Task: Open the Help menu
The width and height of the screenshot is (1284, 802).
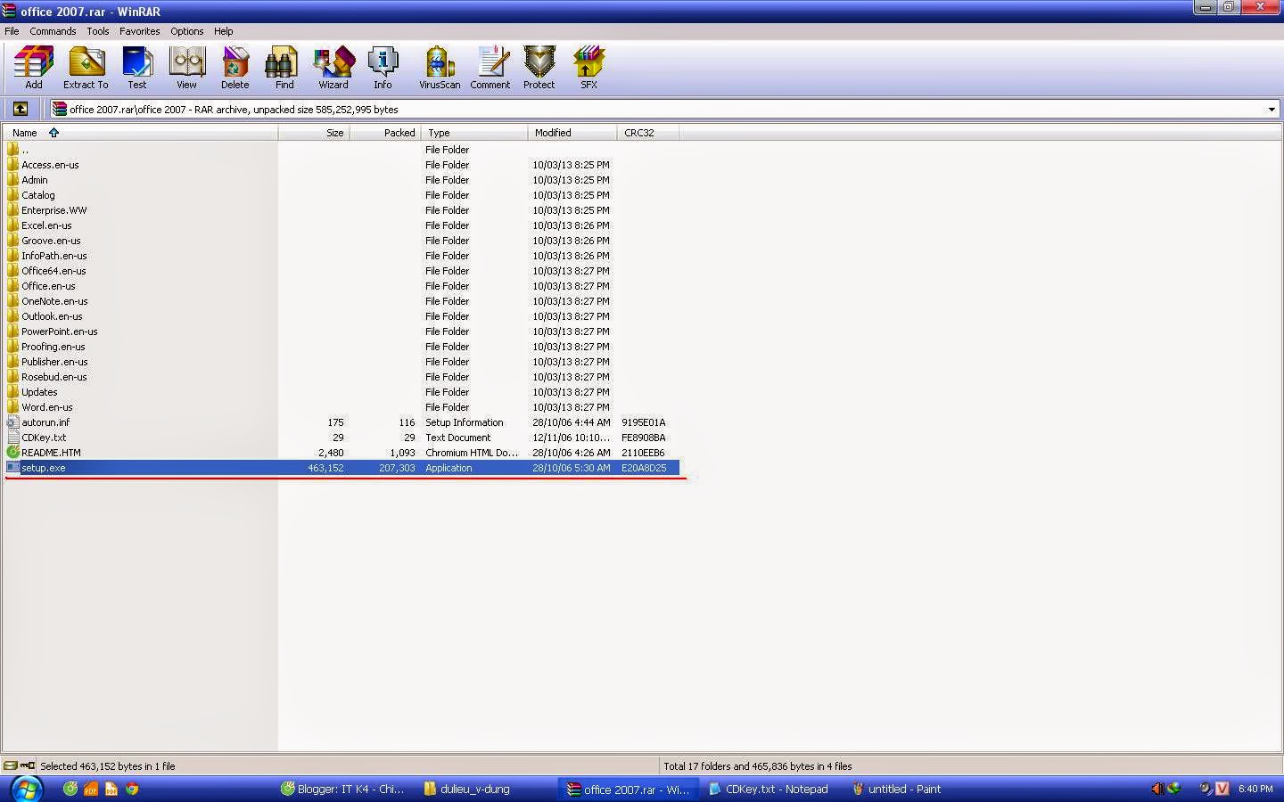Action: click(224, 31)
